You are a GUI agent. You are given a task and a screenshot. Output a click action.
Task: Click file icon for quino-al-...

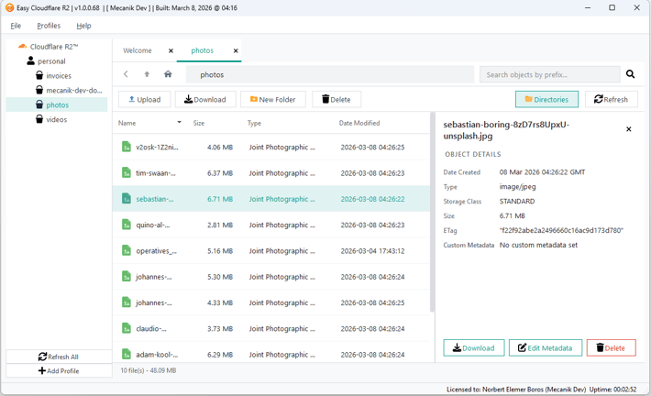click(127, 225)
